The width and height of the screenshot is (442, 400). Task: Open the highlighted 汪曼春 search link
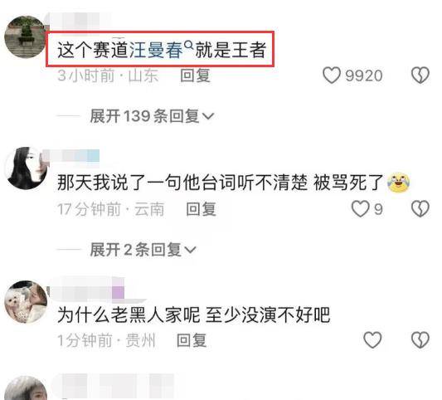[x=157, y=50]
